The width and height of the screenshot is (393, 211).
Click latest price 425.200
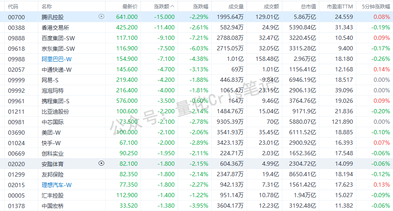tap(127, 27)
